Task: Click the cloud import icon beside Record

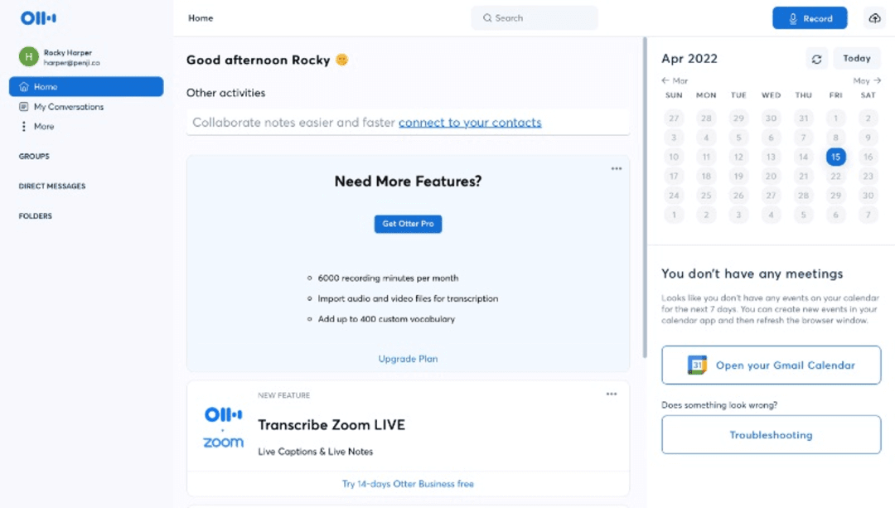Action: click(x=875, y=18)
